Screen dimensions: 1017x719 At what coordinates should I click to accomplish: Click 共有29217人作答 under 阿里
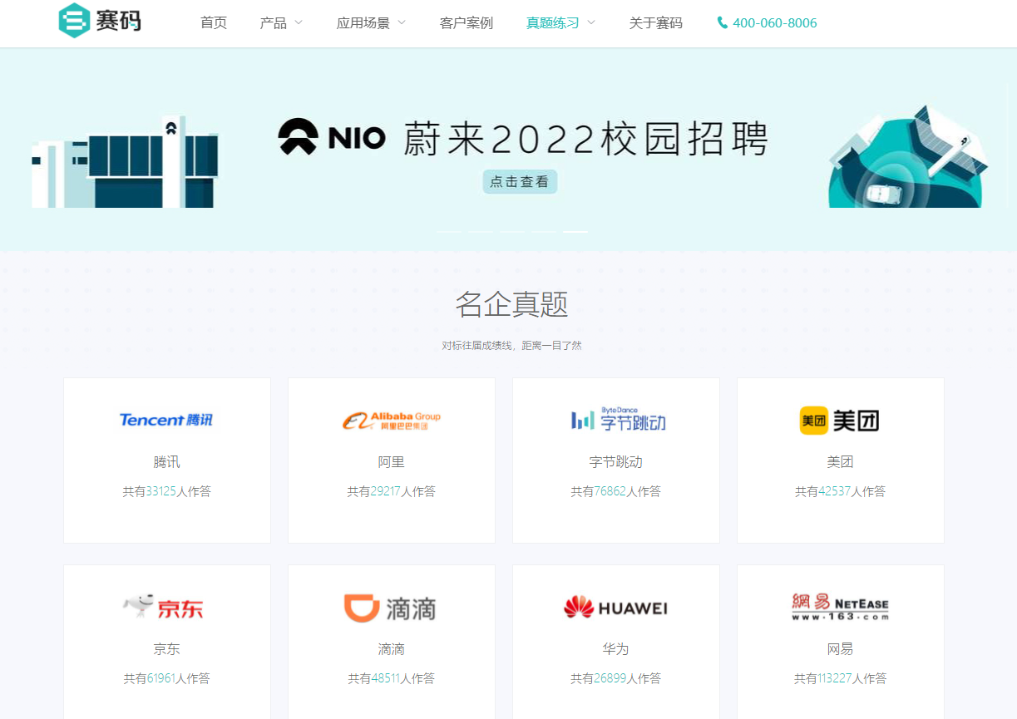click(391, 491)
